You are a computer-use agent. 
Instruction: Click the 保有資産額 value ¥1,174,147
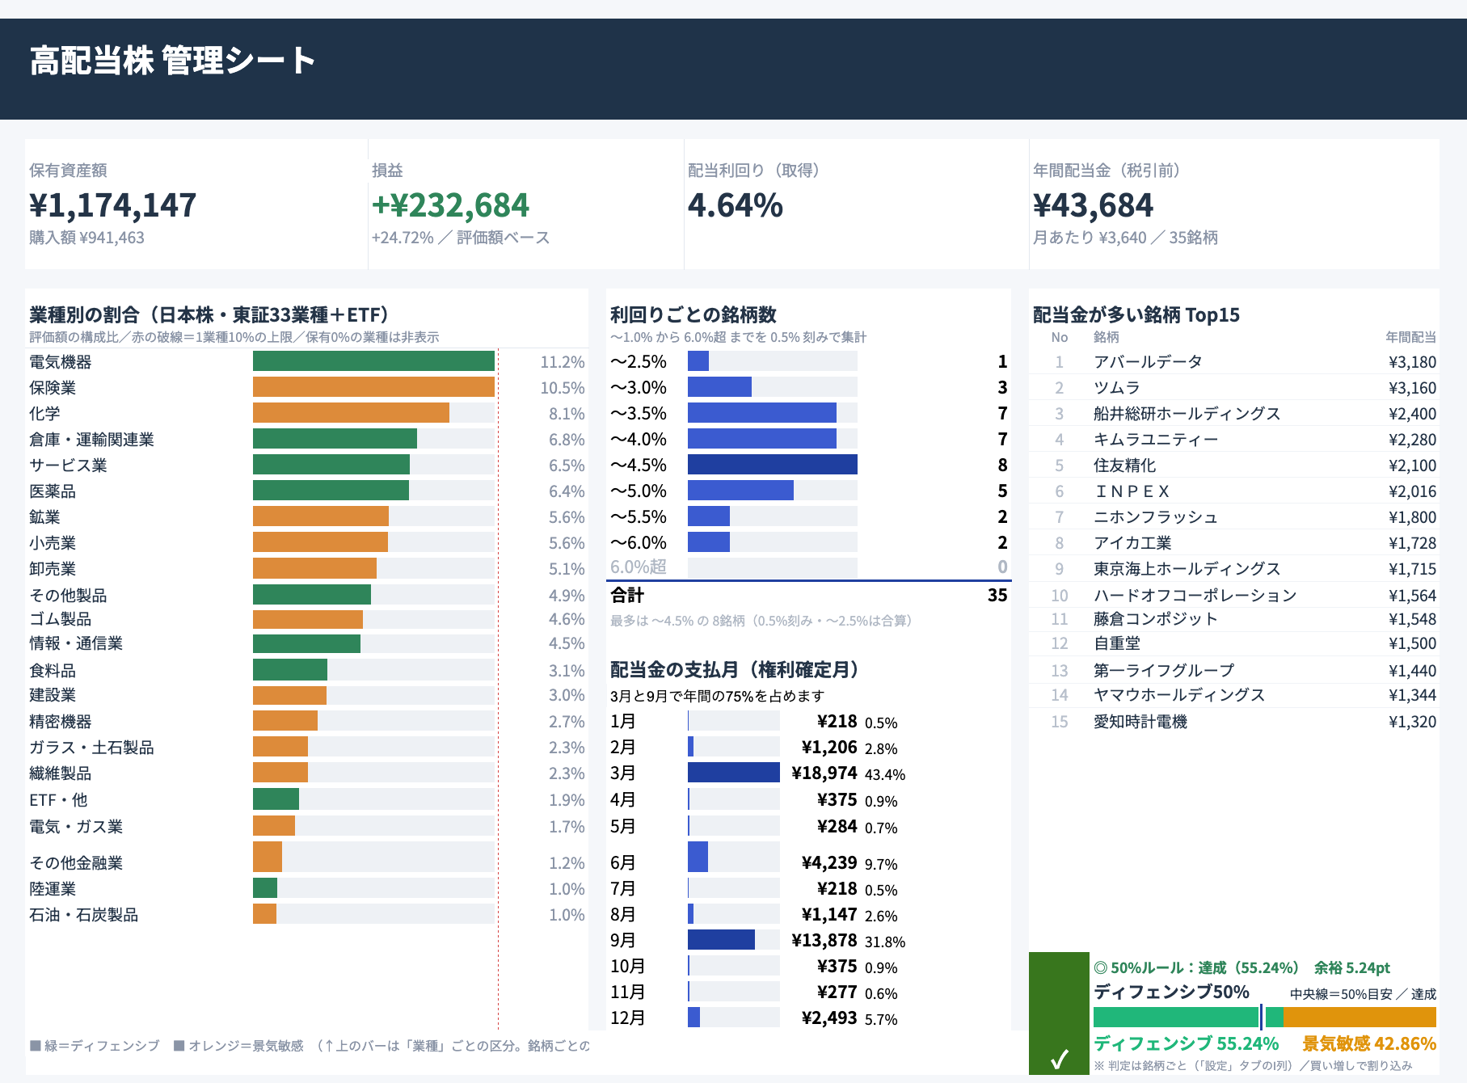pos(112,205)
